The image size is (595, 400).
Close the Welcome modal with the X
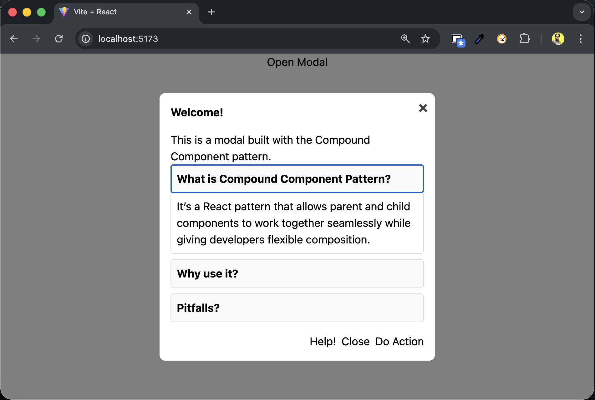coord(423,108)
